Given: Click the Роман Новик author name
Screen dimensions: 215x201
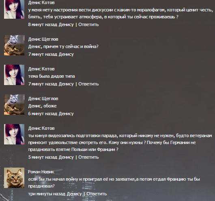Looking at the screenshot, I should (x=41, y=172).
